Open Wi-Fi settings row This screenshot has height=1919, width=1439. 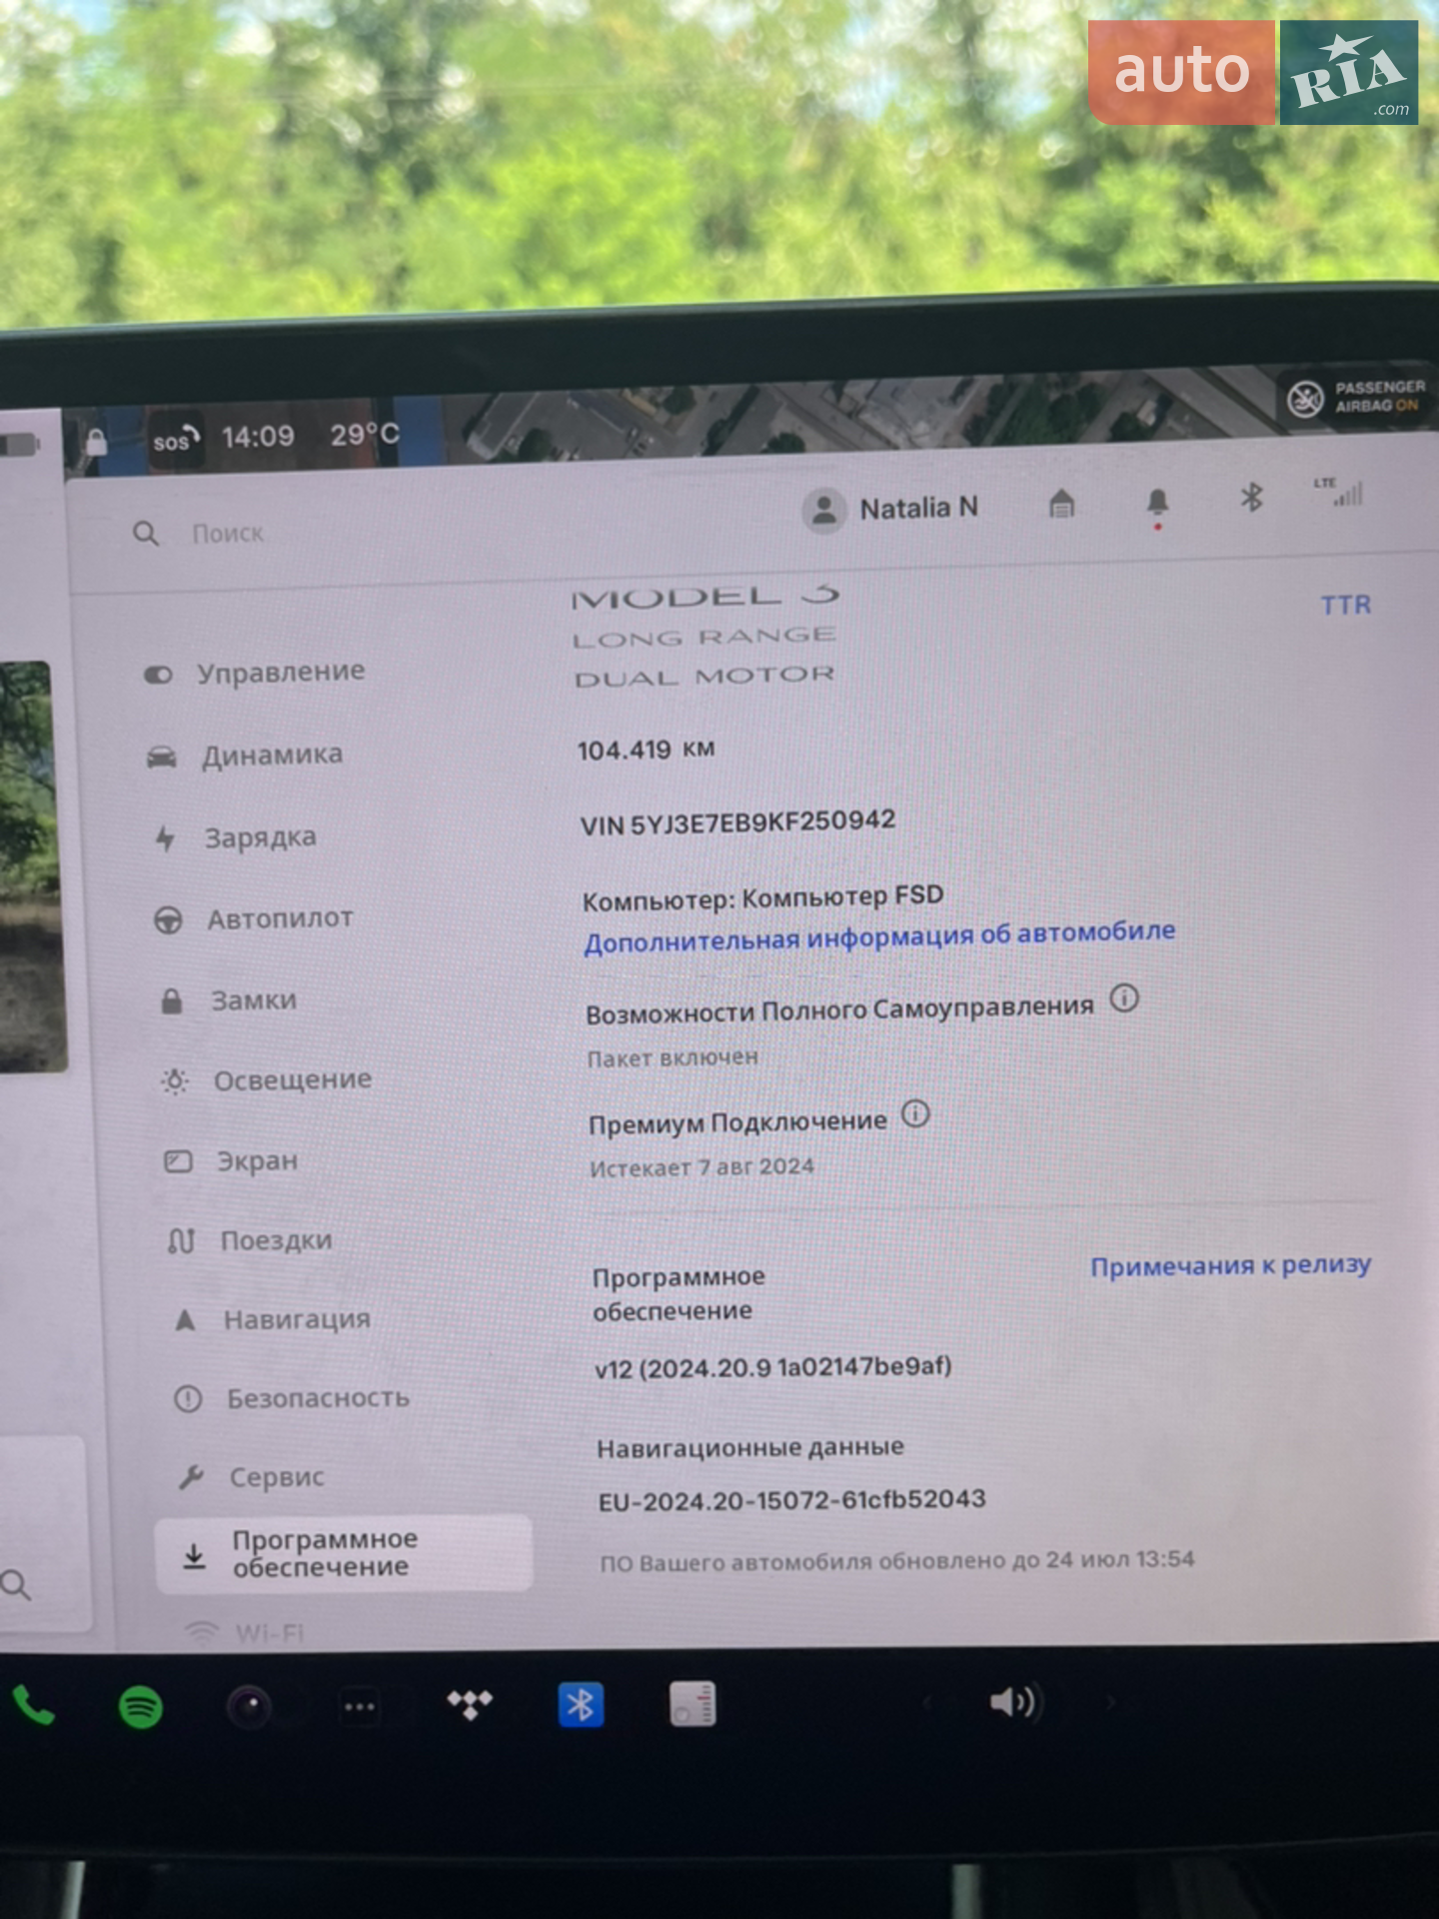(246, 1632)
